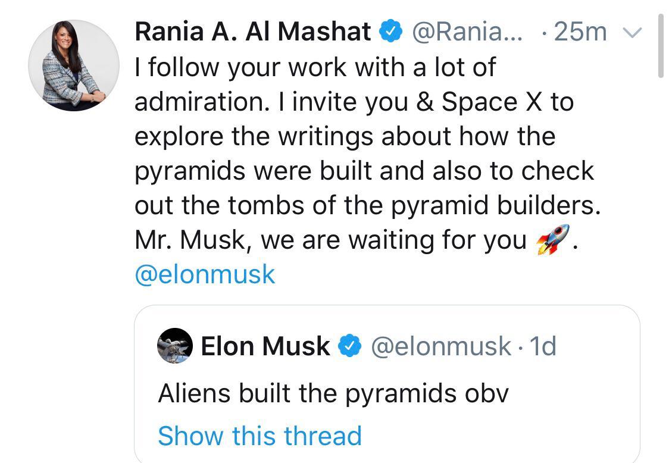The image size is (669, 463).
Task: Click the scrollbar thumb at right edge
Action: (660, 46)
